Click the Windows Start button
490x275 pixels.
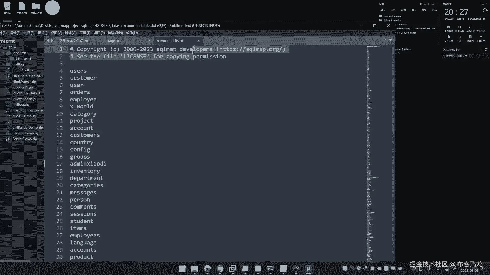(182, 269)
